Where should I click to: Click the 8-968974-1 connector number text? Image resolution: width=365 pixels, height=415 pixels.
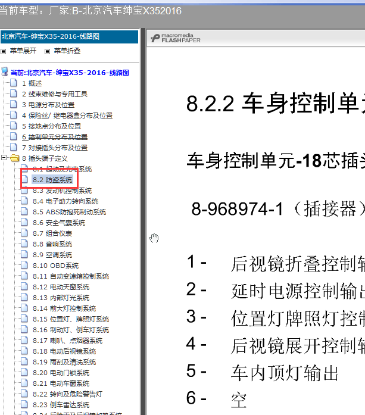(x=237, y=209)
